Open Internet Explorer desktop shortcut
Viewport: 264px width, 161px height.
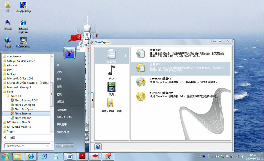click(x=23, y=27)
